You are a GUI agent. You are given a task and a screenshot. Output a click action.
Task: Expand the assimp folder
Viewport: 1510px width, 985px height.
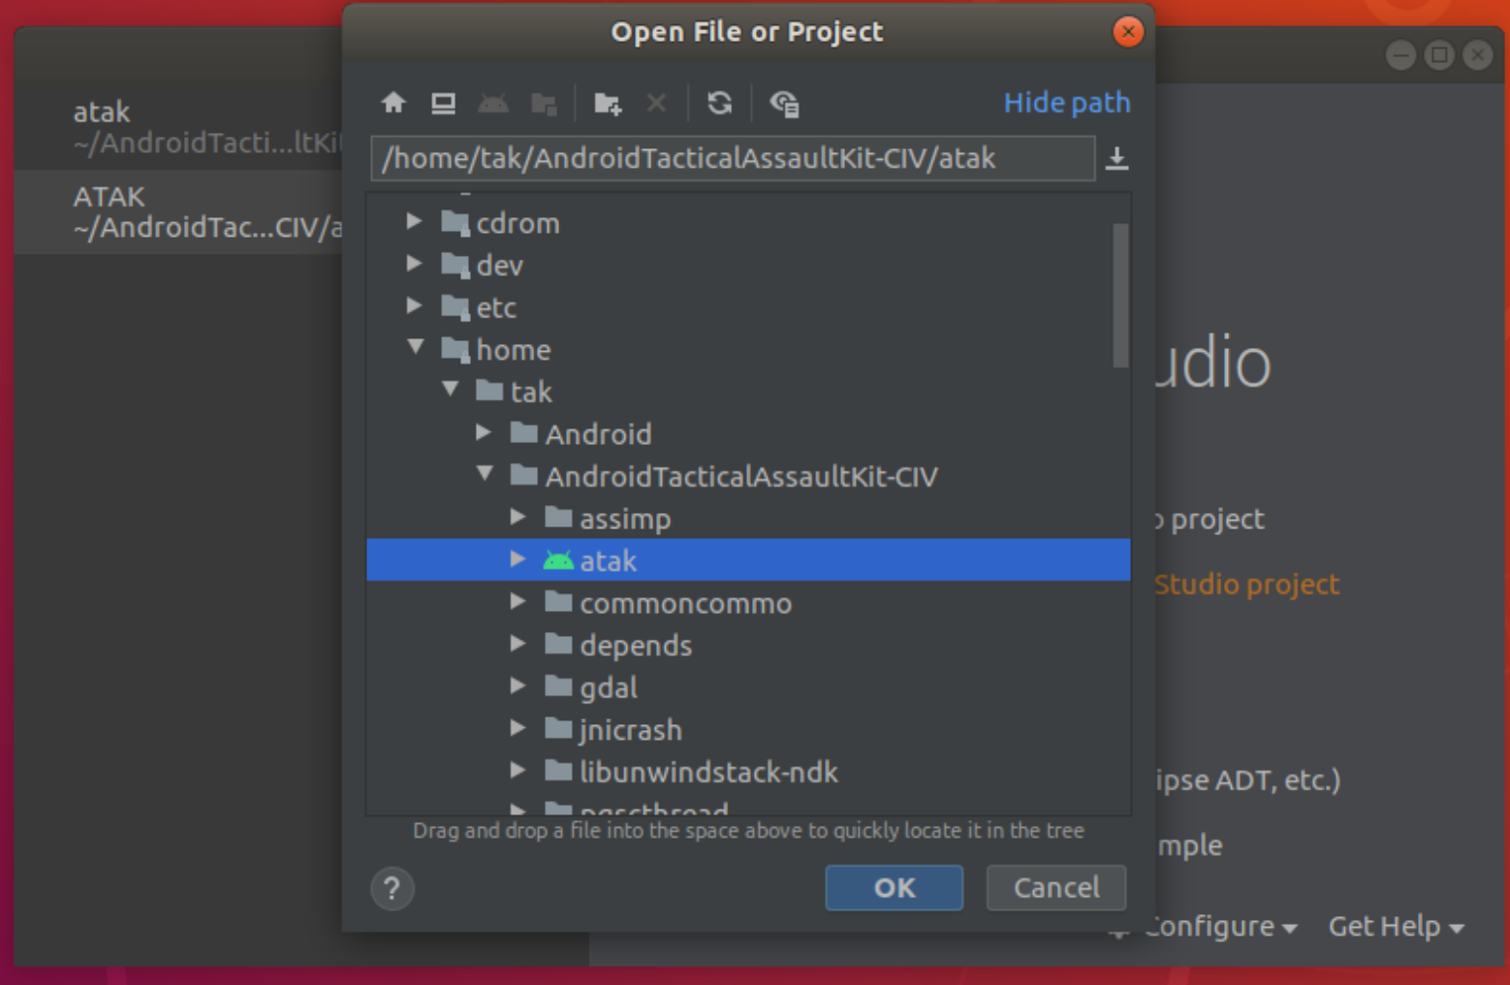(519, 518)
